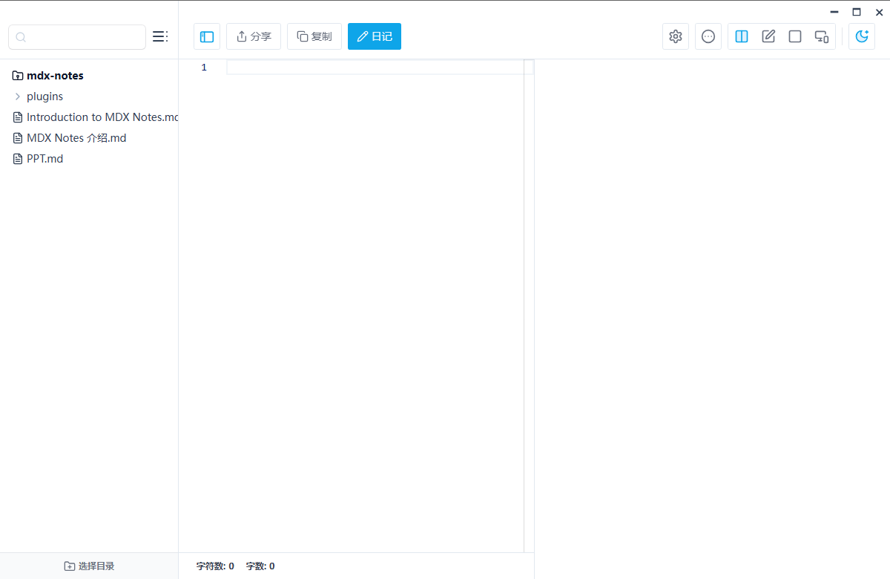890x579 pixels.
Task: Select the split editor-preview view icon
Action: pyautogui.click(x=742, y=36)
